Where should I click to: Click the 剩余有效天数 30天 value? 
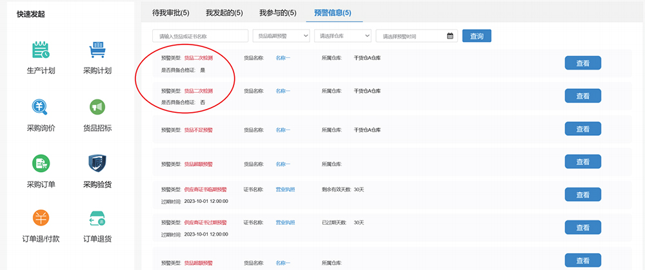point(359,189)
